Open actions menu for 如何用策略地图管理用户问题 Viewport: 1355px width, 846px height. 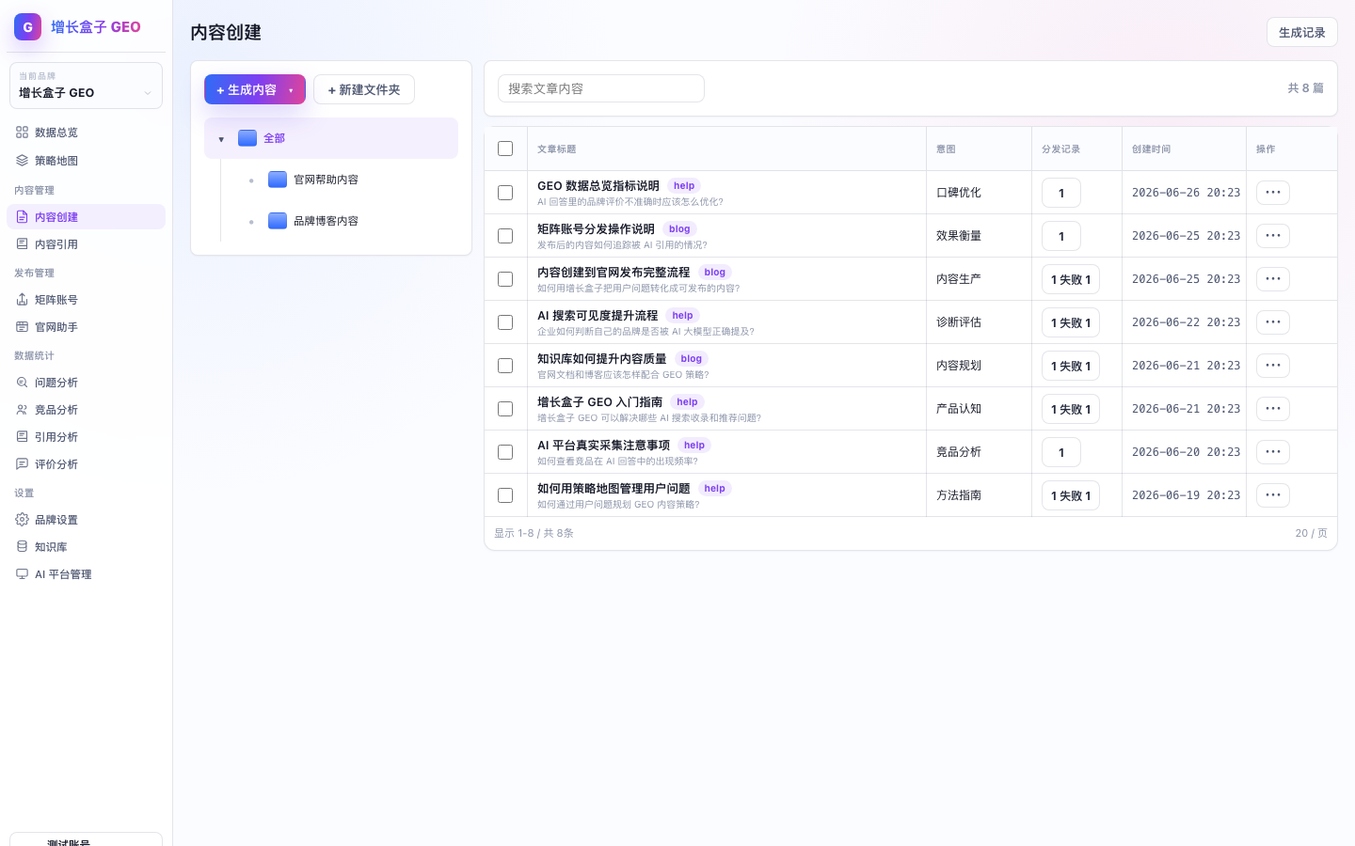1273,495
